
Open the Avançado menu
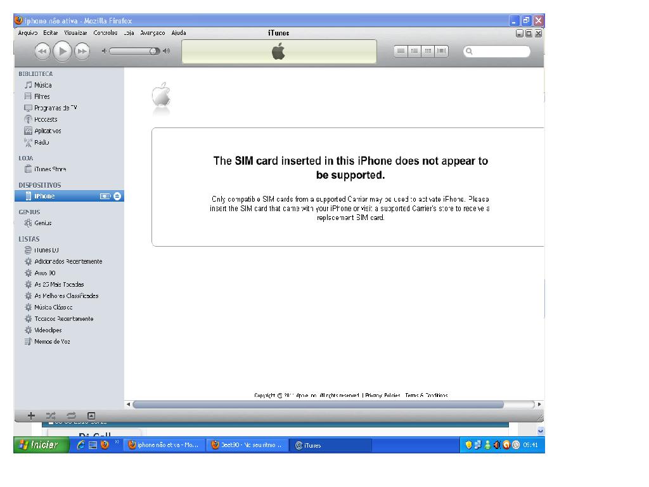click(152, 33)
